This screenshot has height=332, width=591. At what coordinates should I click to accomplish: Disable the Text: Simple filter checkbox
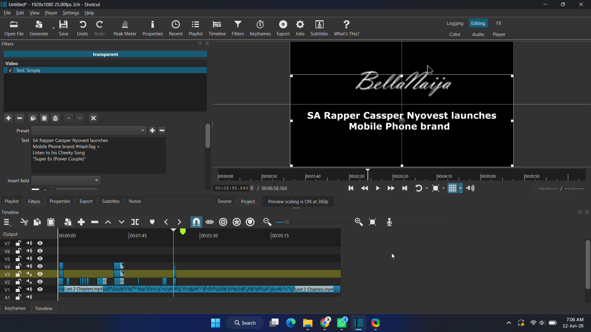pos(10,70)
